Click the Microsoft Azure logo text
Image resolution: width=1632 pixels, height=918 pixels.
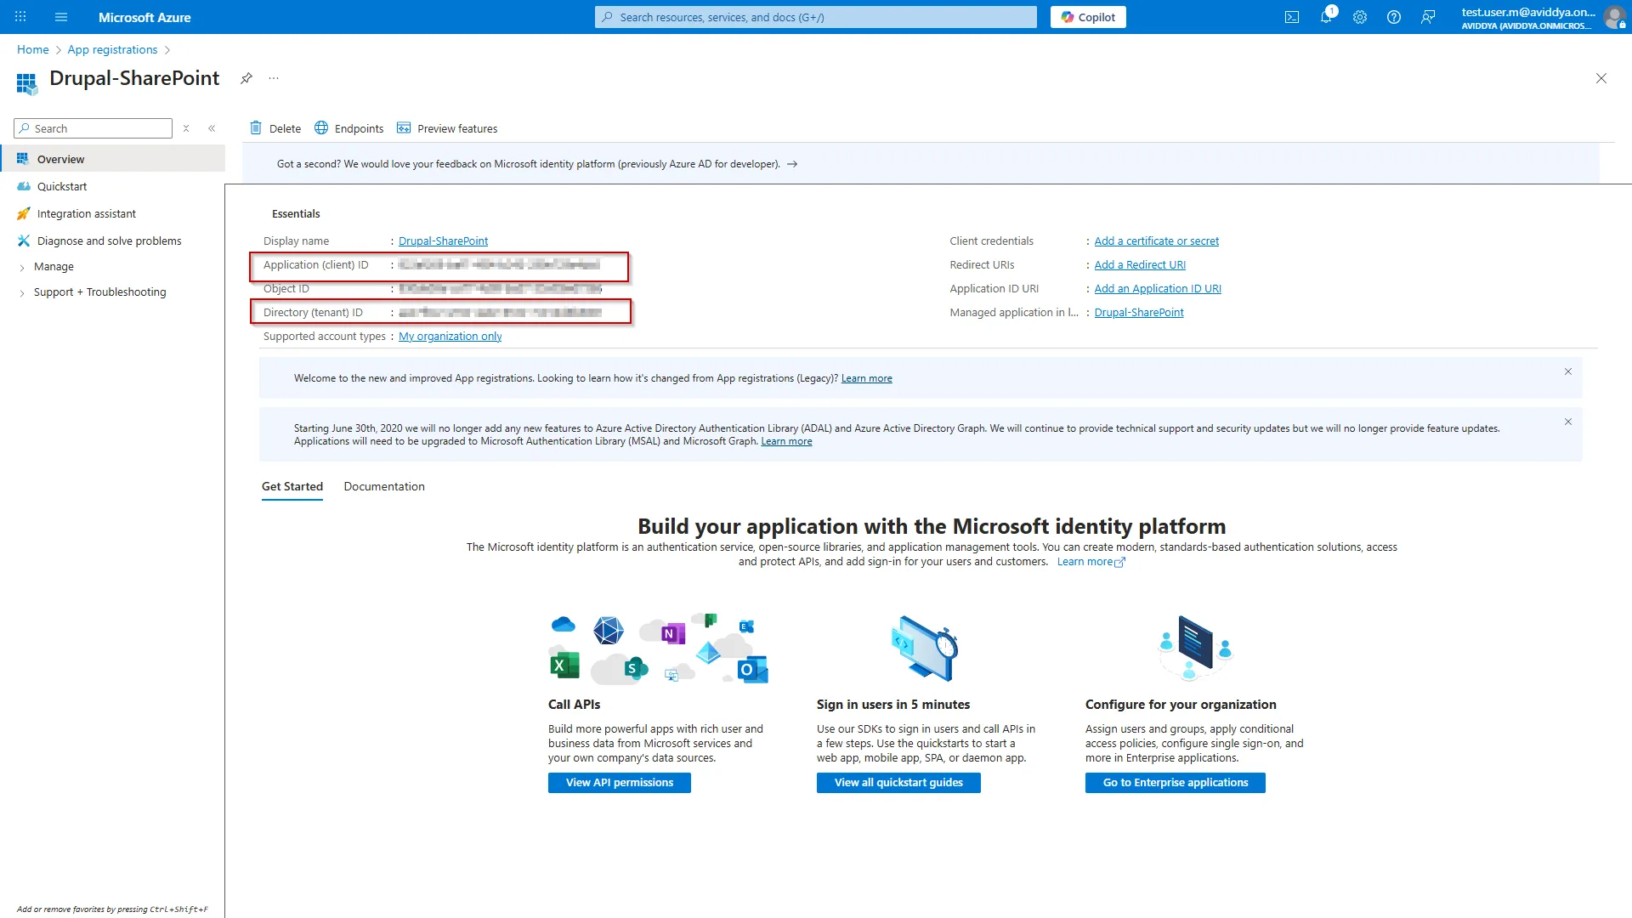144,17
